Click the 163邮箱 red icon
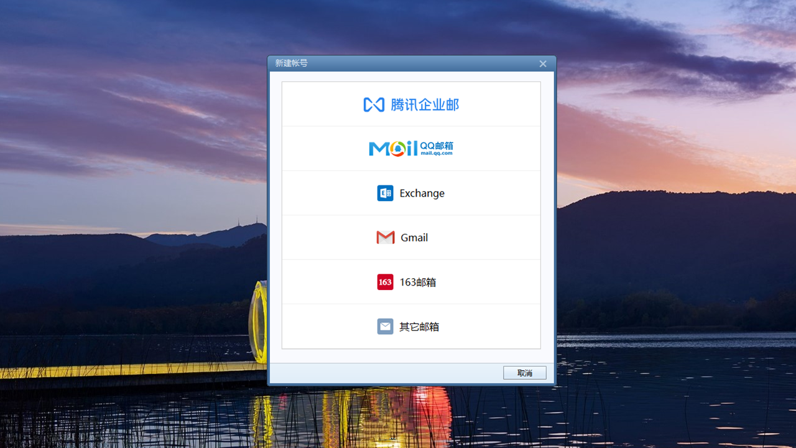The image size is (796, 448). point(385,282)
